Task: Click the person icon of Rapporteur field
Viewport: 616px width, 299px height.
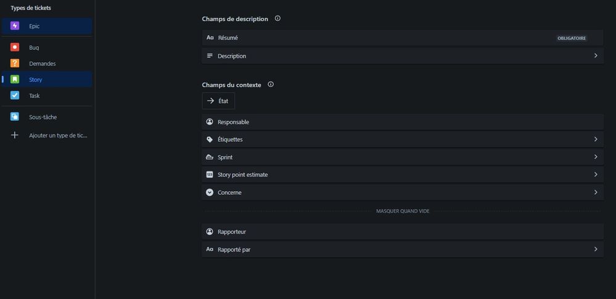Action: click(210, 232)
